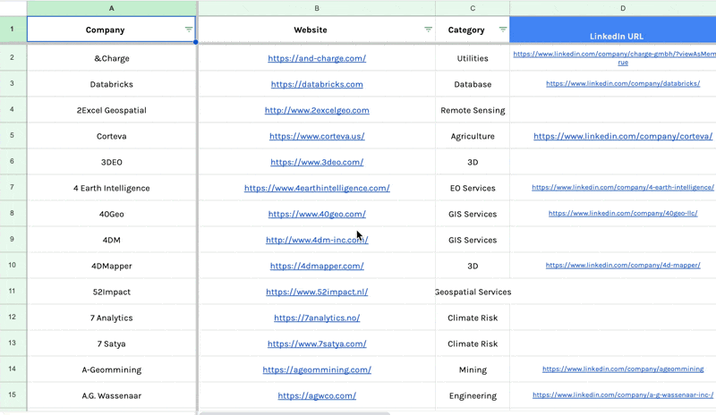The width and height of the screenshot is (716, 415).
Task: Select the Utilities category cell
Action: tap(473, 58)
